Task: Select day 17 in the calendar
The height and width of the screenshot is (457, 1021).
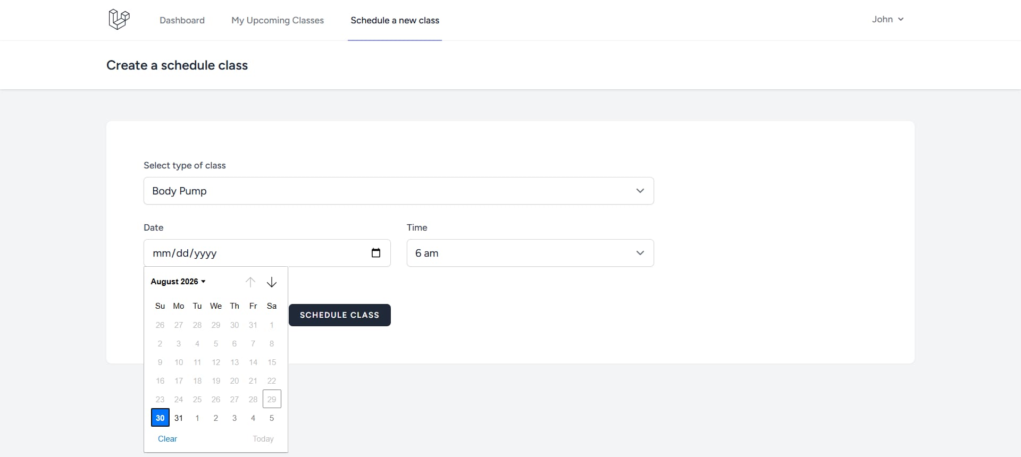Action: [x=179, y=380]
